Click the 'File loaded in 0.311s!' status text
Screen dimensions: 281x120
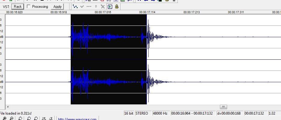click(16, 113)
